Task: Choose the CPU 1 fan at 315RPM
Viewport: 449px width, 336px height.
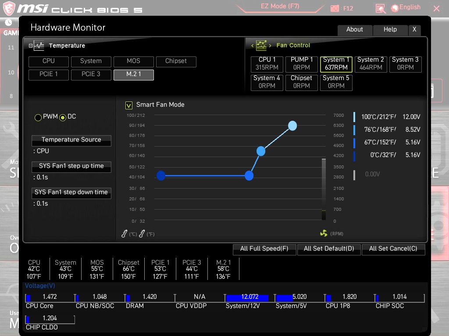Action: coord(267,64)
